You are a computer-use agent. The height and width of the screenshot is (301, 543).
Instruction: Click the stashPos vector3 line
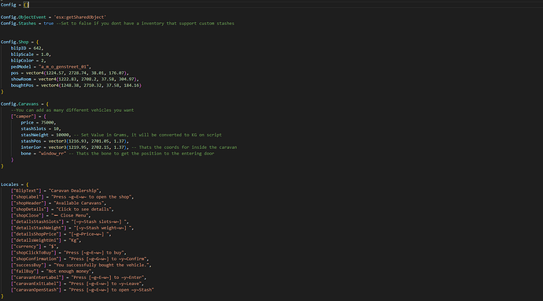coord(75,141)
